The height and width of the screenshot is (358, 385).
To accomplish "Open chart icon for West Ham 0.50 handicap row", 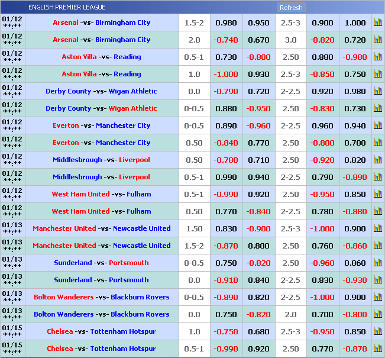I will [377, 211].
